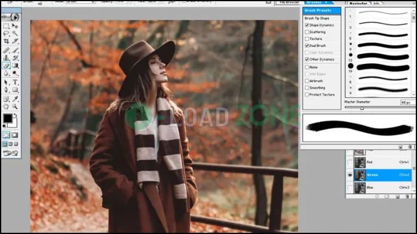Delete brush trash icon in Brushes panel
Viewport: 417px width, 234px height.
410,147
